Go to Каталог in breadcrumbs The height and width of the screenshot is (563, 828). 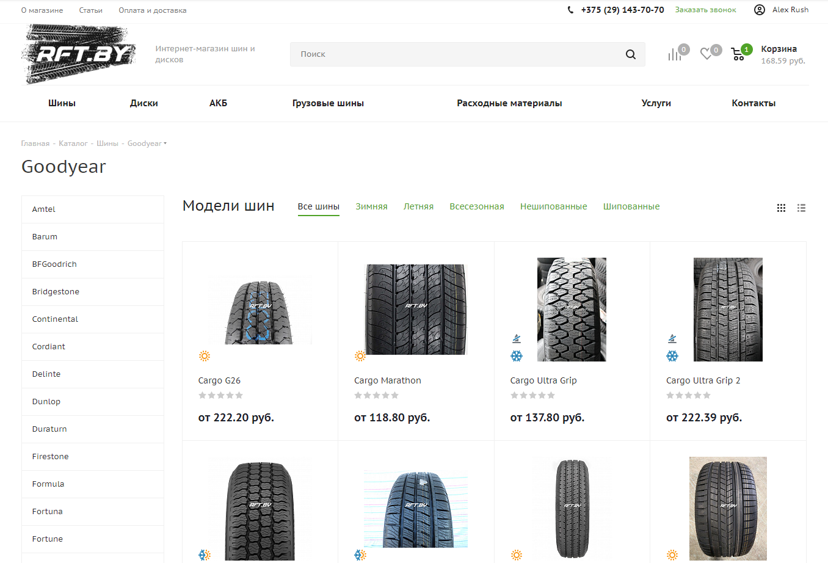(x=73, y=143)
